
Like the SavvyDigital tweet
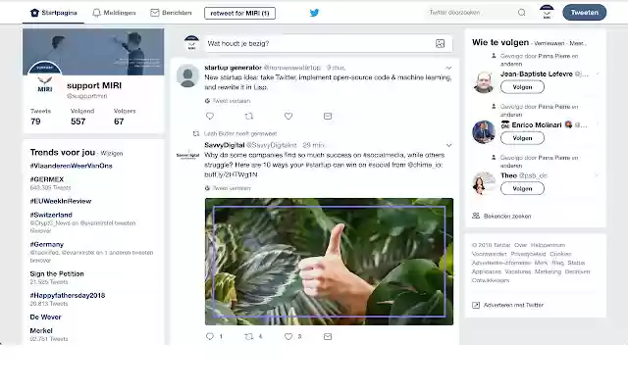click(288, 336)
